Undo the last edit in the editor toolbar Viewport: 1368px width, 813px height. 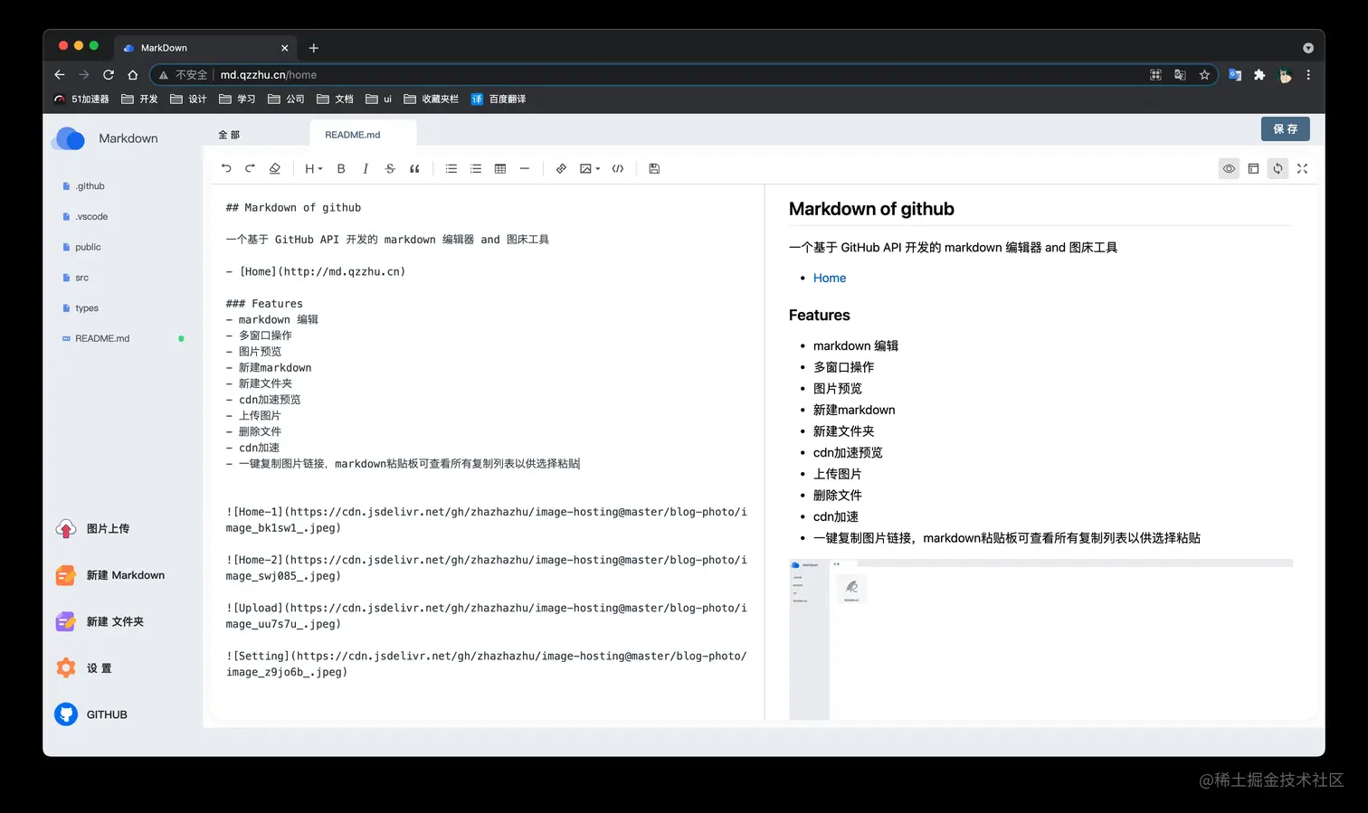pyautogui.click(x=226, y=168)
